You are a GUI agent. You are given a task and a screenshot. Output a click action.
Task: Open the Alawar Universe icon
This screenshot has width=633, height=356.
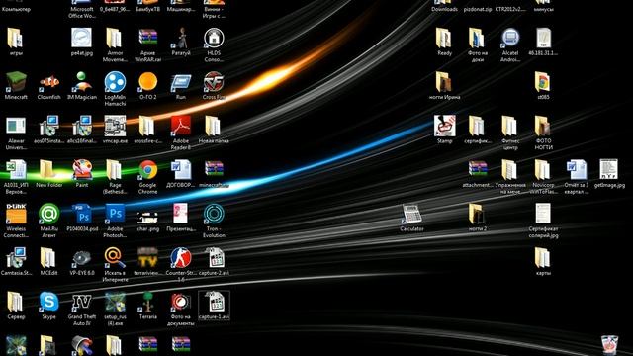coord(16,126)
